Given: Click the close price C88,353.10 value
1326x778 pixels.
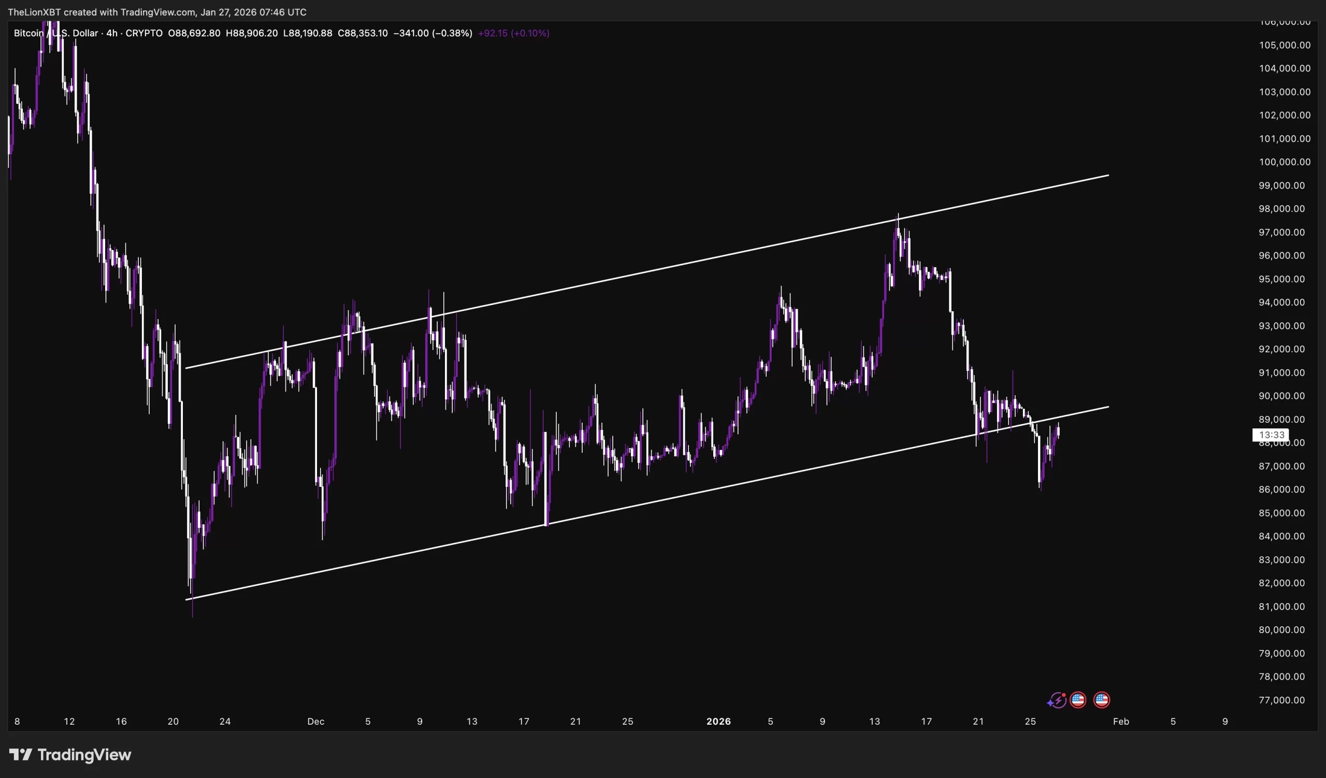Looking at the screenshot, I should pyautogui.click(x=363, y=33).
